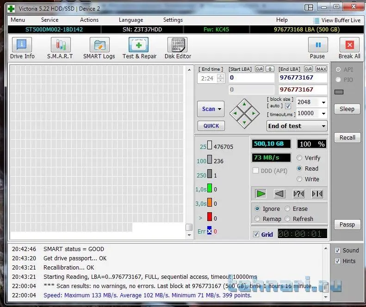Click the Sleep button
366x307 pixels.
[x=347, y=109]
